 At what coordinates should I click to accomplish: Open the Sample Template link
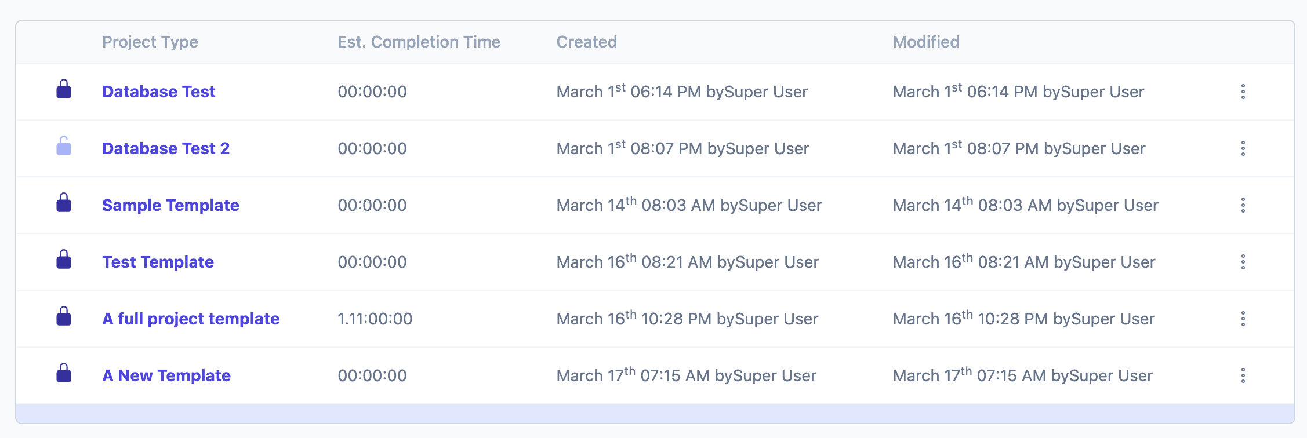(x=170, y=205)
